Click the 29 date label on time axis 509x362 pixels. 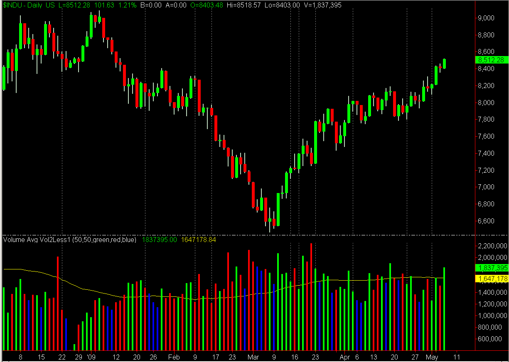79,357
